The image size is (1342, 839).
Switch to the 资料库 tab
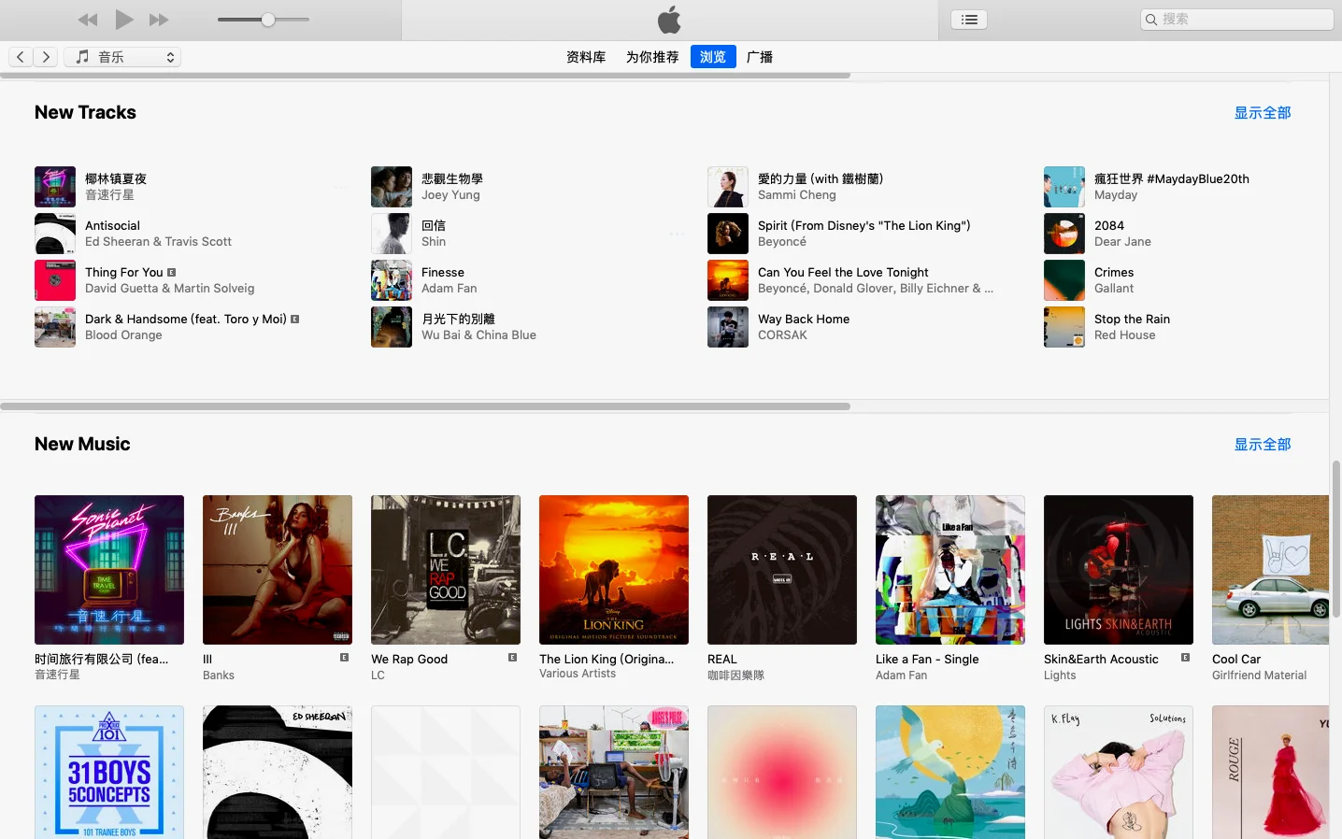pos(586,57)
